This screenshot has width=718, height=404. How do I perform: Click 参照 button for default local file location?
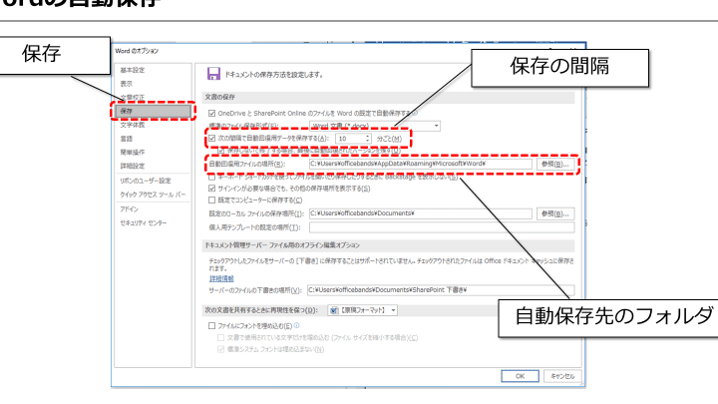coord(555,213)
